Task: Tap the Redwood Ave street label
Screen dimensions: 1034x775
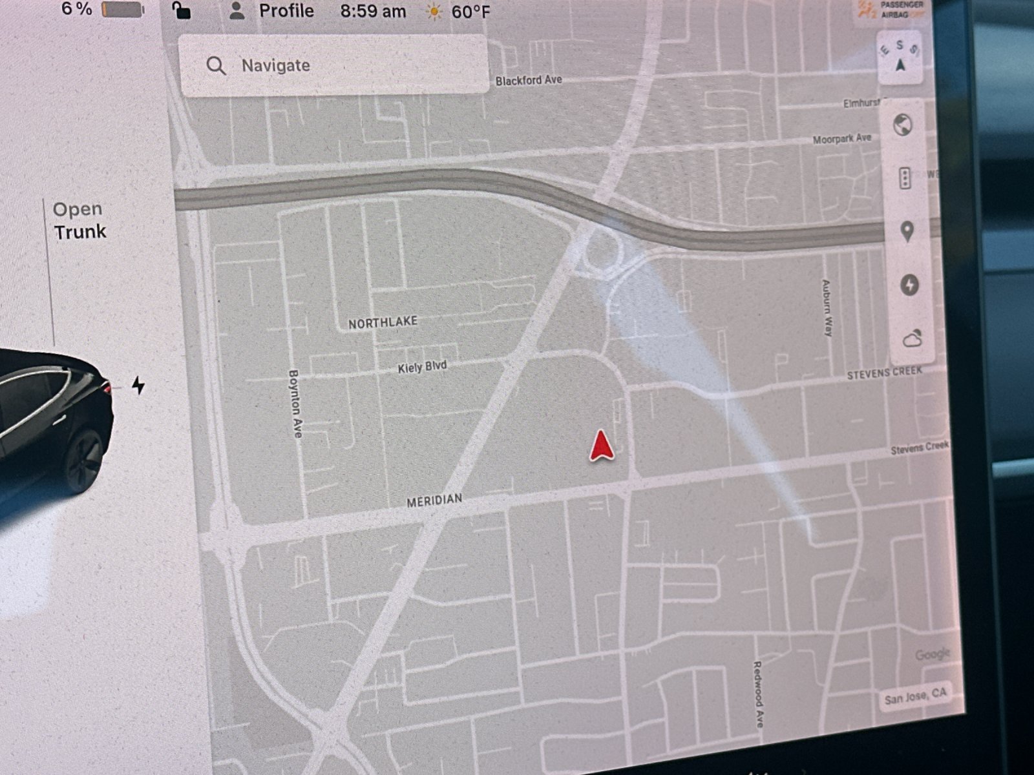Action: (x=759, y=694)
